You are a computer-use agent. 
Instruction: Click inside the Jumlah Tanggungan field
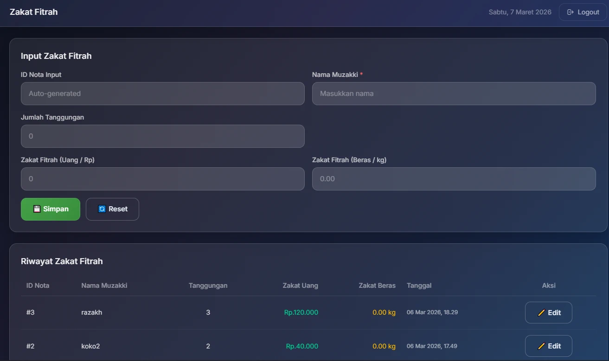[x=162, y=136]
